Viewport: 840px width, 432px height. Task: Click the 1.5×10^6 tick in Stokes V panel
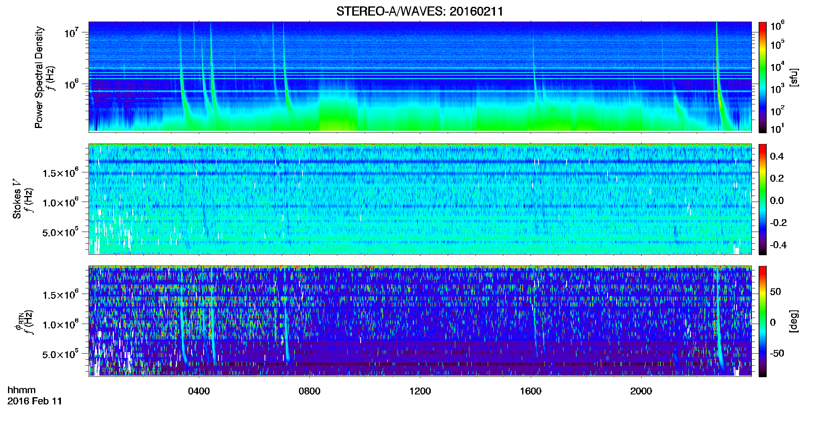(x=61, y=173)
